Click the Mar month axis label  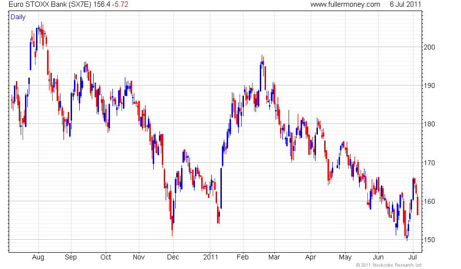pos(274,257)
